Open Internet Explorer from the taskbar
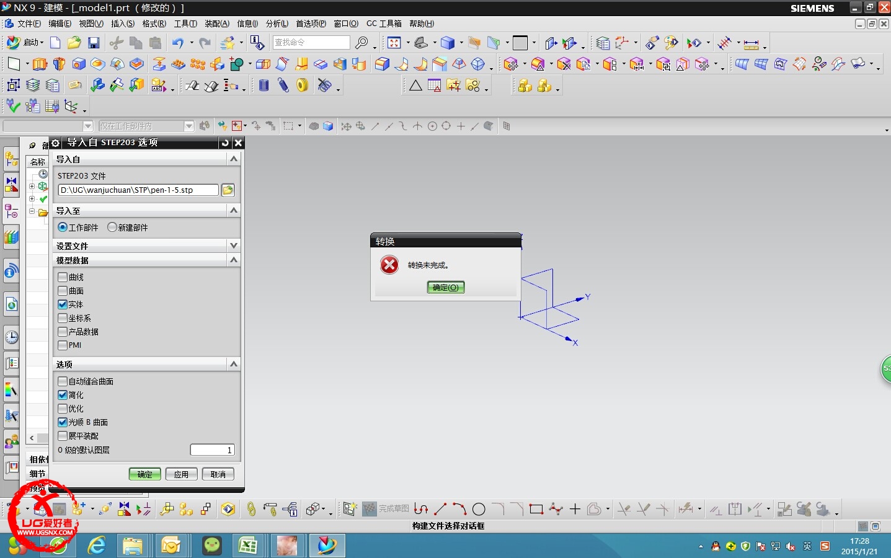The image size is (891, 558). tap(97, 546)
